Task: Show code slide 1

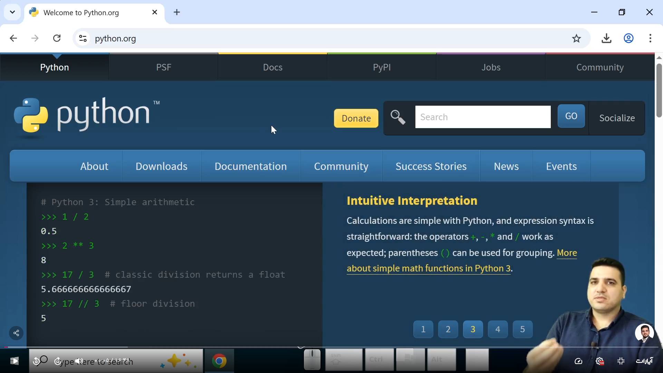Action: [x=423, y=329]
